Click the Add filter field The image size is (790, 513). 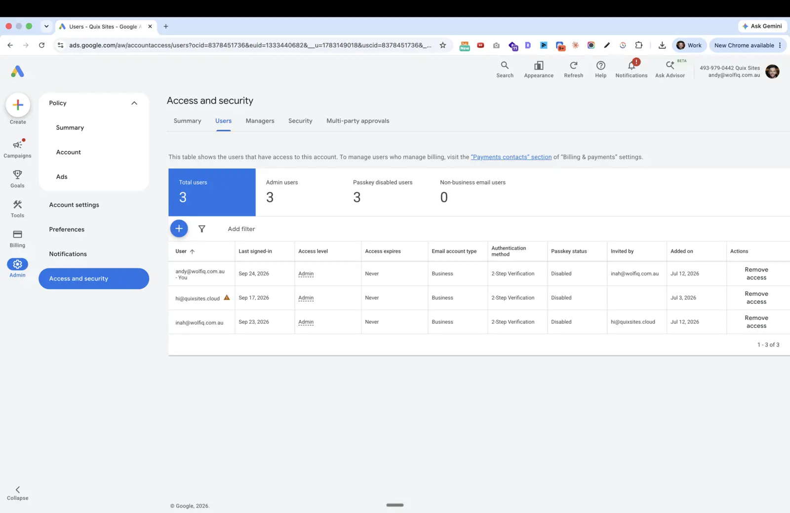tap(241, 229)
